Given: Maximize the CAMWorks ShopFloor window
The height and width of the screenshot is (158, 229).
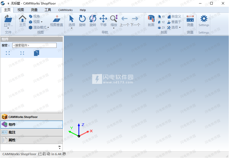Looking at the screenshot, I should 211,3.
